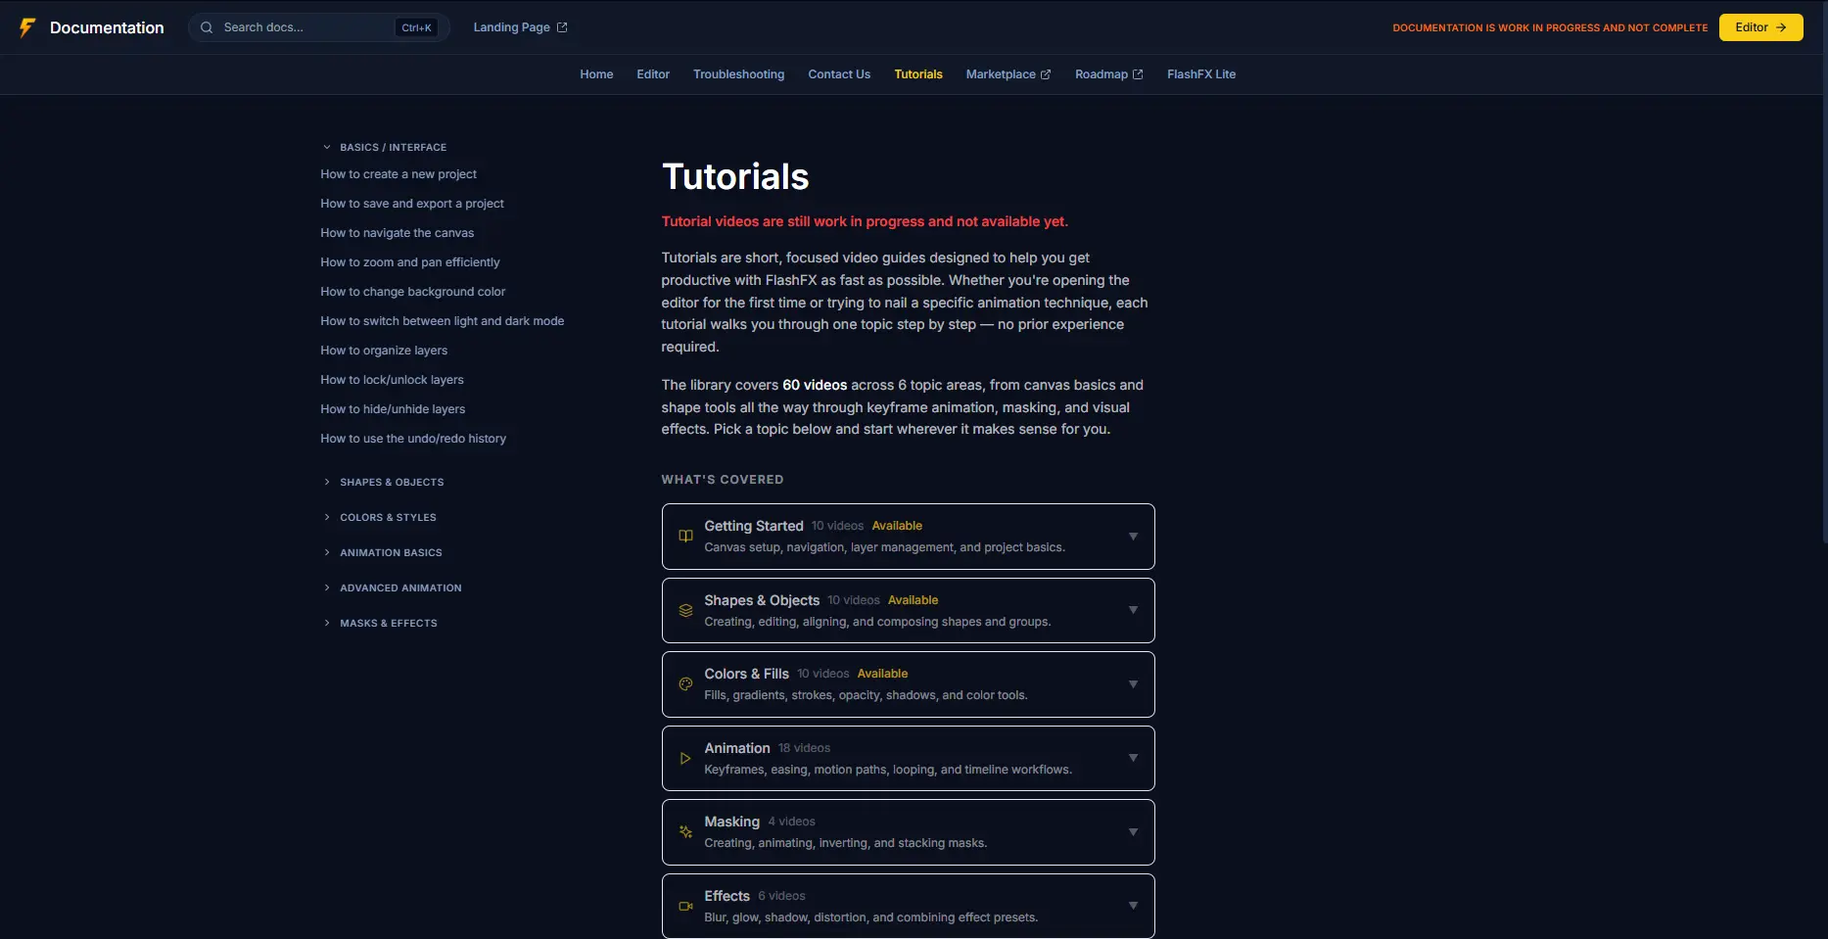Screen dimensions: 1828x939
Task: Open the Marketplace nav item
Action: 1008,74
